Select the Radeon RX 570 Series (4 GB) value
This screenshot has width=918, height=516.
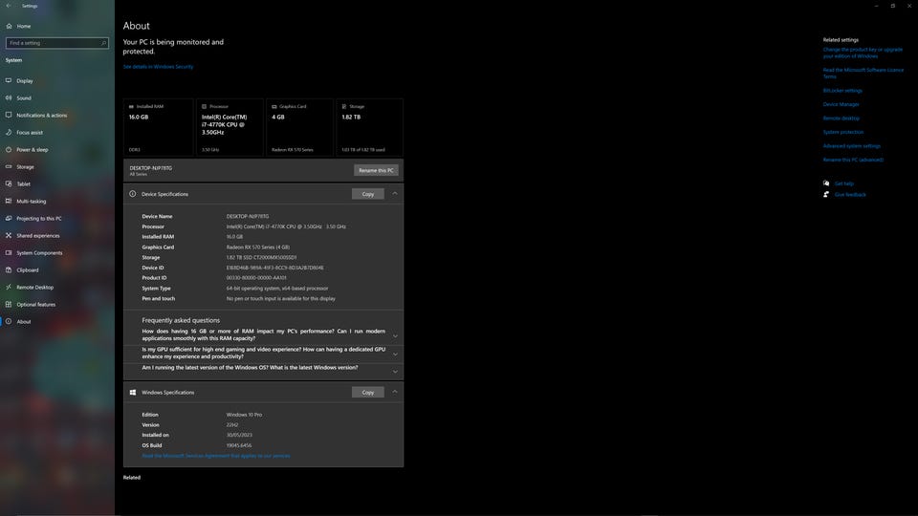coord(257,247)
